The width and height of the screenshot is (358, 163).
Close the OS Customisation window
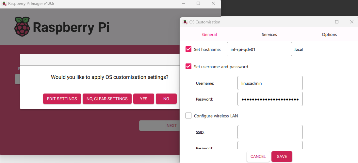(x=352, y=22)
